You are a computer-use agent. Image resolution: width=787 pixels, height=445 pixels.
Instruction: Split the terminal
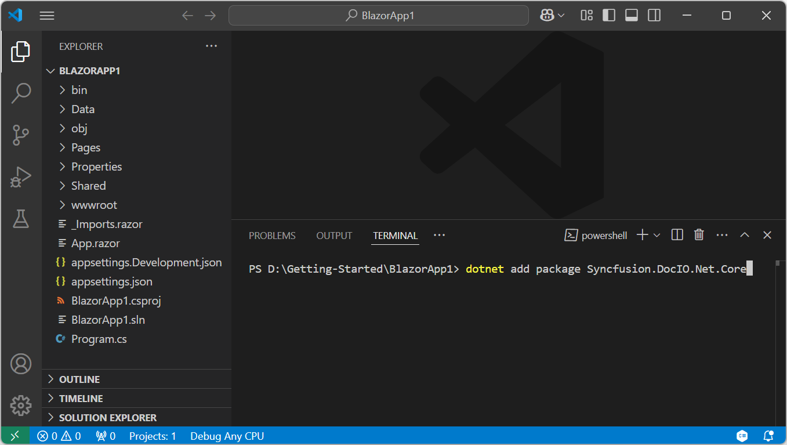click(677, 235)
